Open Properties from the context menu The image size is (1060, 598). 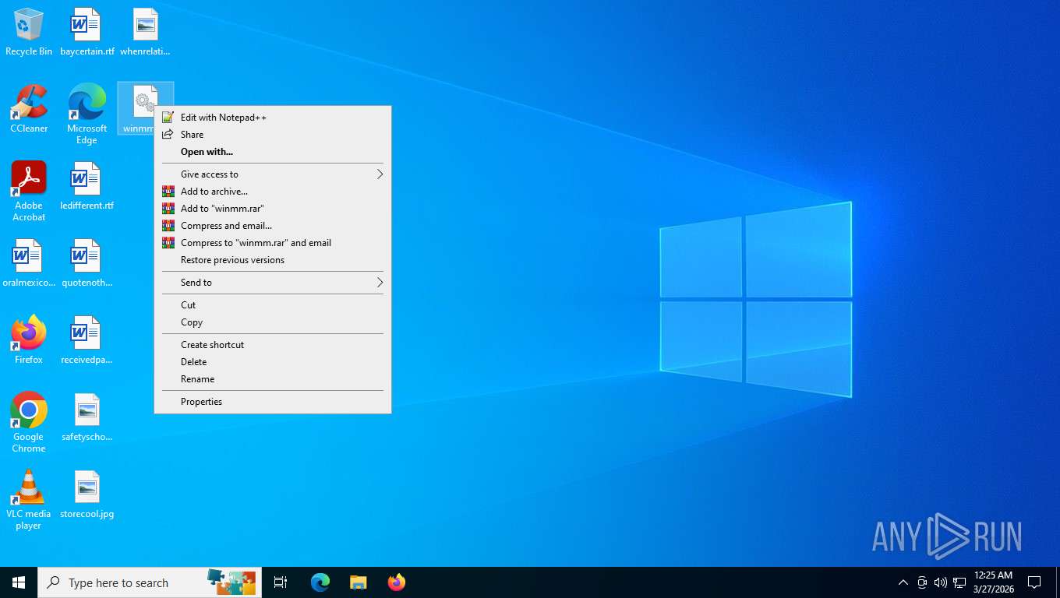coord(273,402)
